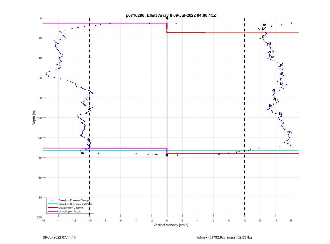This screenshot has width=330, height=244.
Task: Select legend entry "Upwelling on Descent"
Action: 71,208
